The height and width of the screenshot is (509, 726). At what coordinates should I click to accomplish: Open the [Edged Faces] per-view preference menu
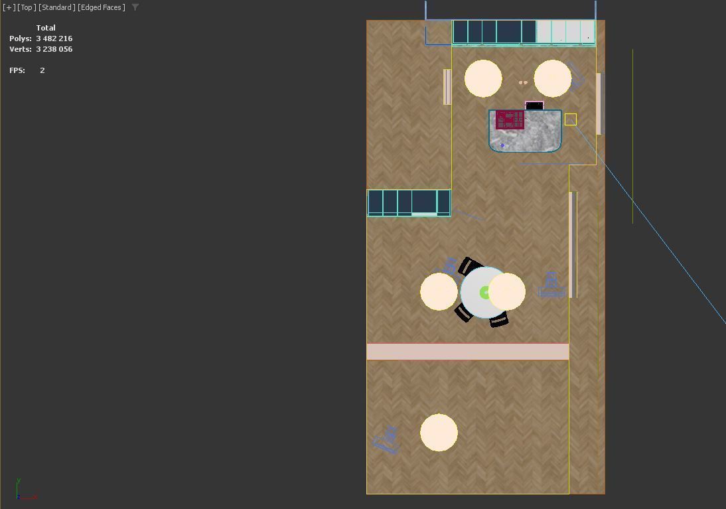(x=102, y=7)
